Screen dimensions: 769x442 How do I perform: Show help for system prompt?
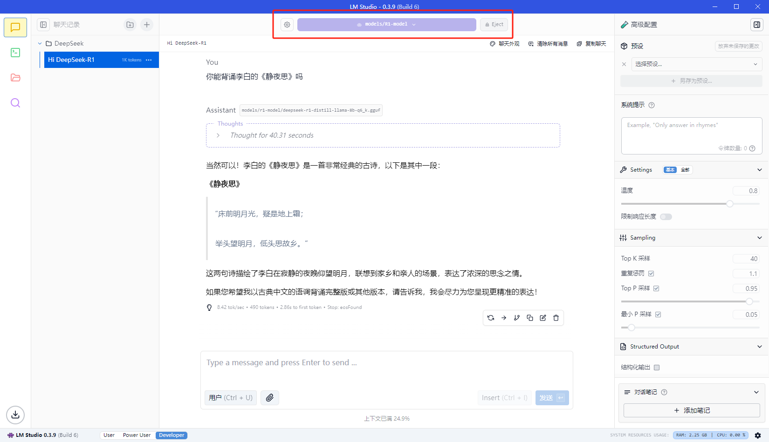(652, 105)
